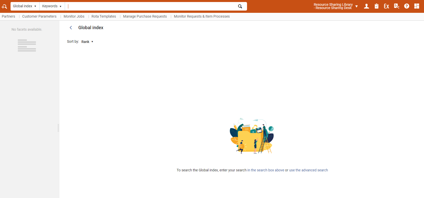Expand the Global index search type dropdown
This screenshot has width=424, height=198.
point(25,6)
